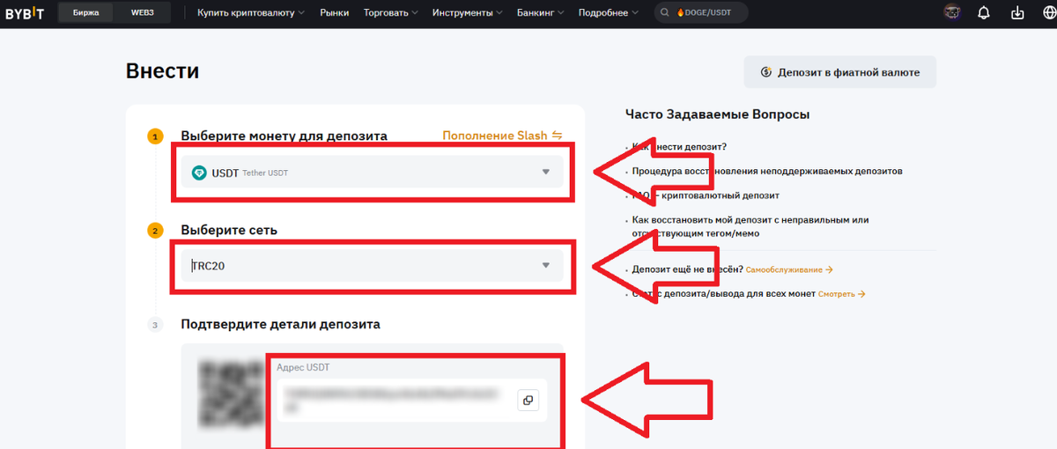Screen dimensions: 1057x449
Task: Click the QR code image
Action: point(232,394)
